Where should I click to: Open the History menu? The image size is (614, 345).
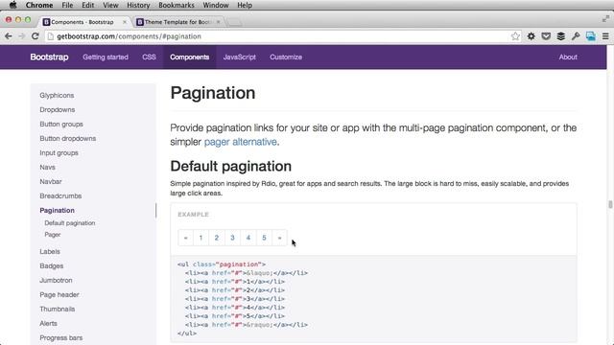[138, 5]
